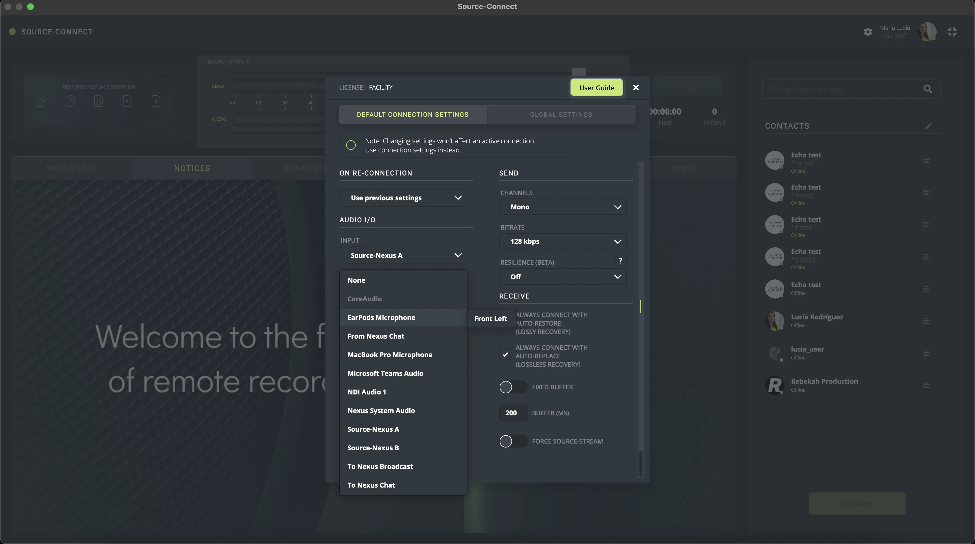This screenshot has height=544, width=975.
Task: Open the menu icon for lucia_user
Action: [x=926, y=354]
